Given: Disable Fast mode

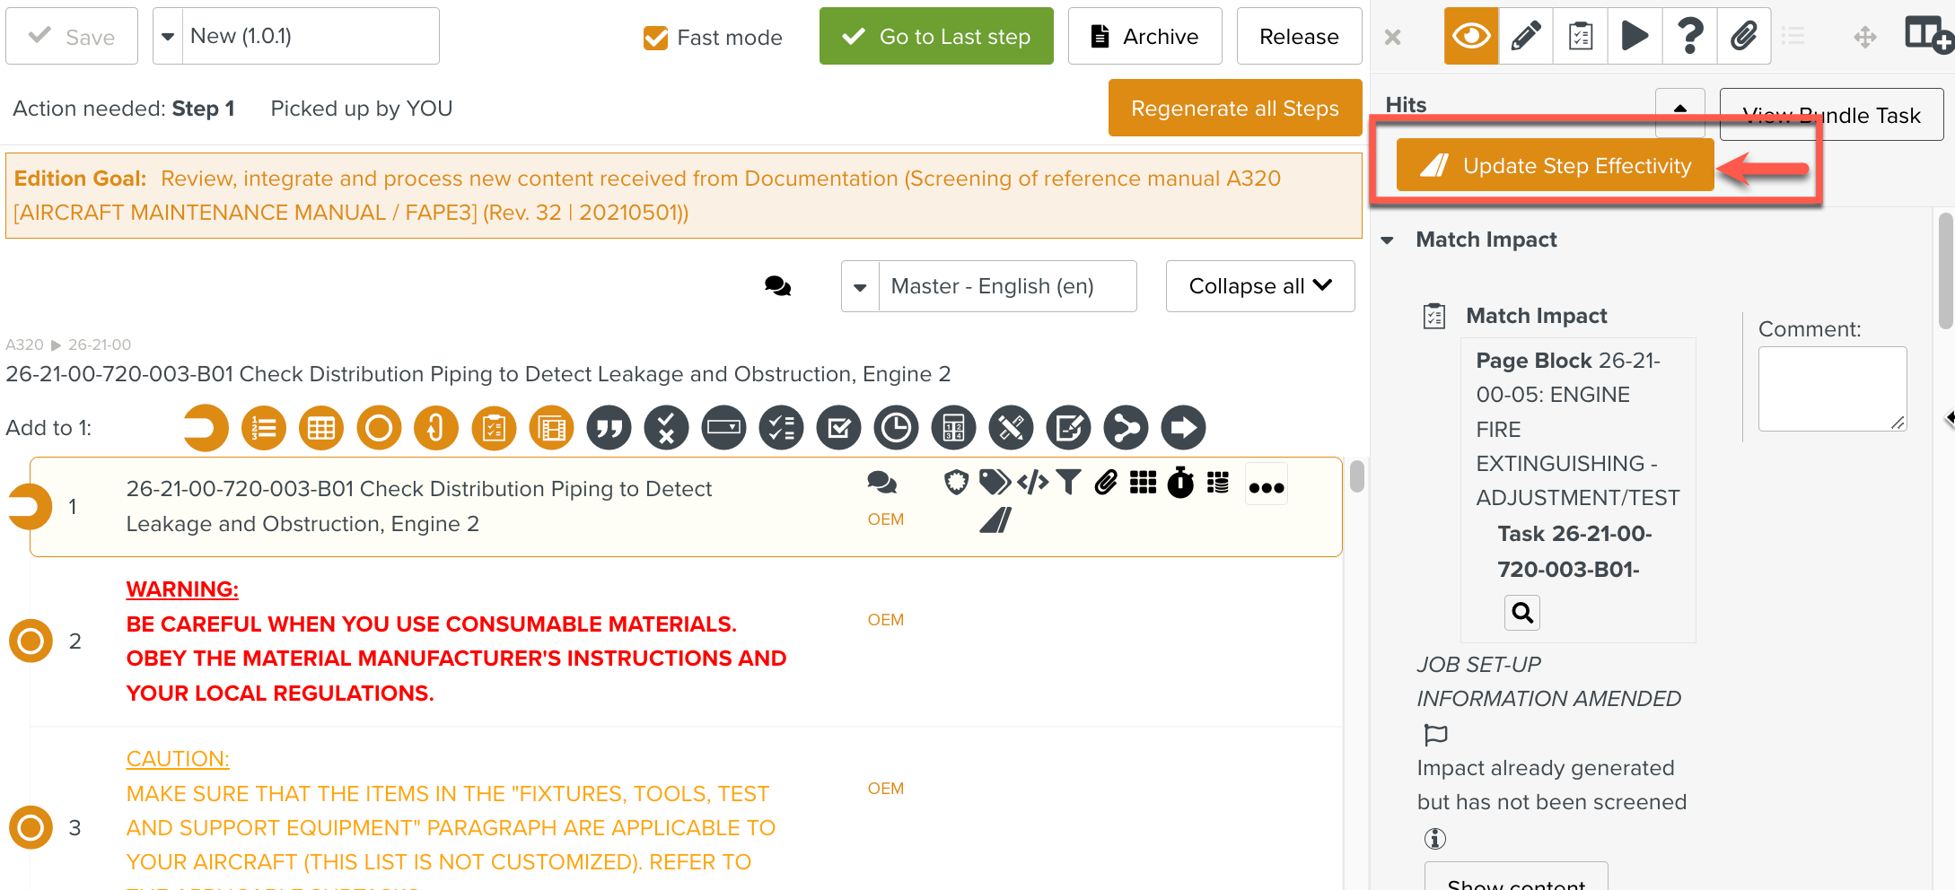Looking at the screenshot, I should (x=654, y=38).
